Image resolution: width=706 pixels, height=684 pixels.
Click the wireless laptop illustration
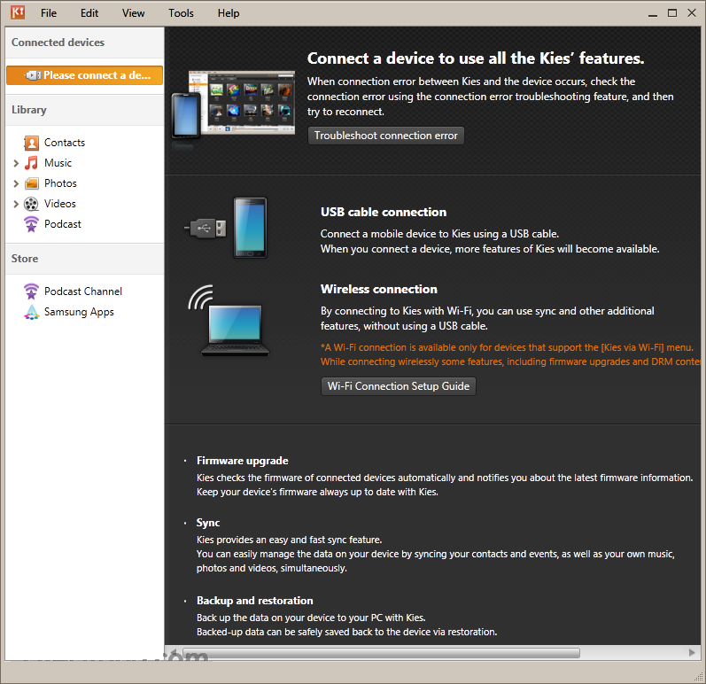point(229,321)
